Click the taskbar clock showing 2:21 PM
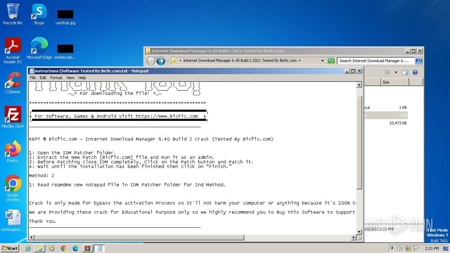The height and width of the screenshot is (253, 450). point(432,248)
